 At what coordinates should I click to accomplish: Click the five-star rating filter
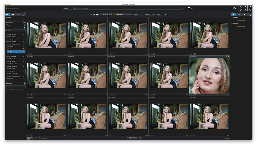111,14
